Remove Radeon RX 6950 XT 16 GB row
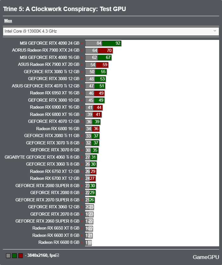This screenshot has height=265, width=222. tap(82, 93)
